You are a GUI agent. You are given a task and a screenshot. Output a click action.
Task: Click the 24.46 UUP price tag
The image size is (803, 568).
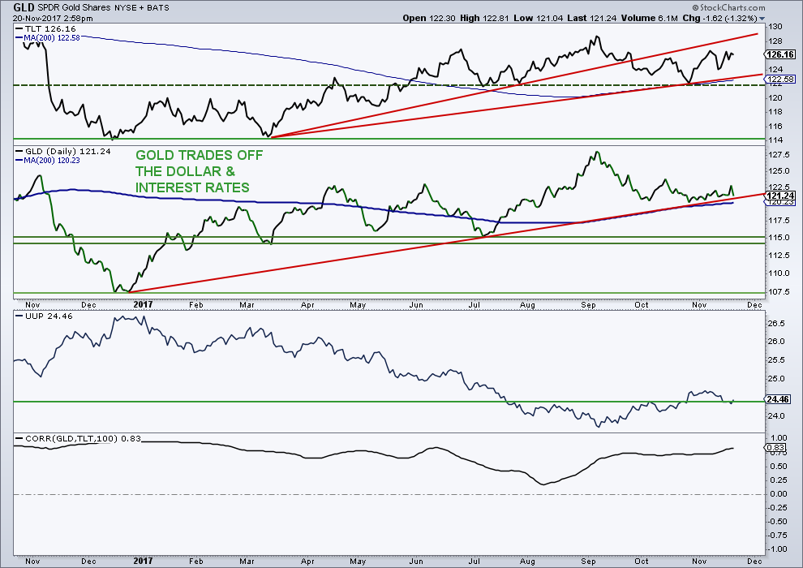[779, 399]
